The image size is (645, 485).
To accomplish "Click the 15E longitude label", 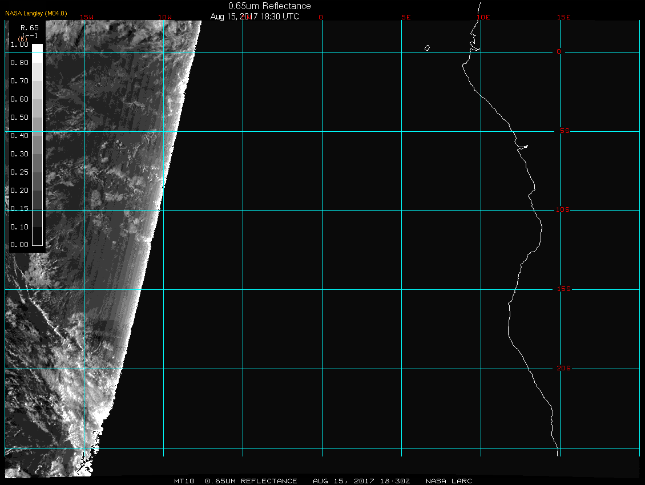I will pyautogui.click(x=564, y=17).
